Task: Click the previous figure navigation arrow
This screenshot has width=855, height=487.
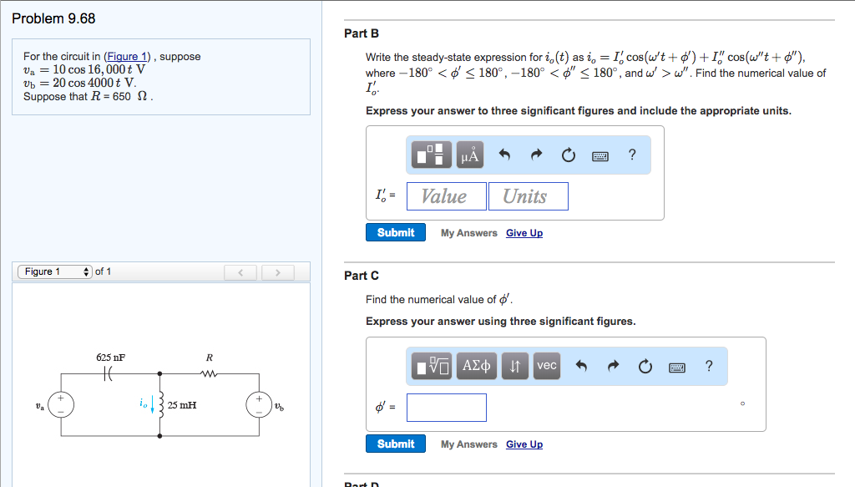Action: coord(240,271)
